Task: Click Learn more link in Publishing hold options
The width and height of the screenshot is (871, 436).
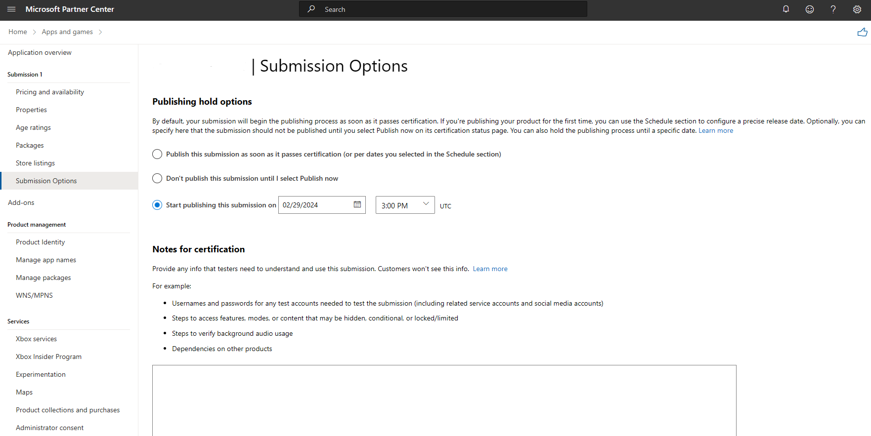Action: [715, 131]
